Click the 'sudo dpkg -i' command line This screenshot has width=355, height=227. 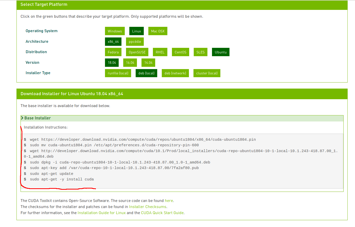tap(120, 162)
